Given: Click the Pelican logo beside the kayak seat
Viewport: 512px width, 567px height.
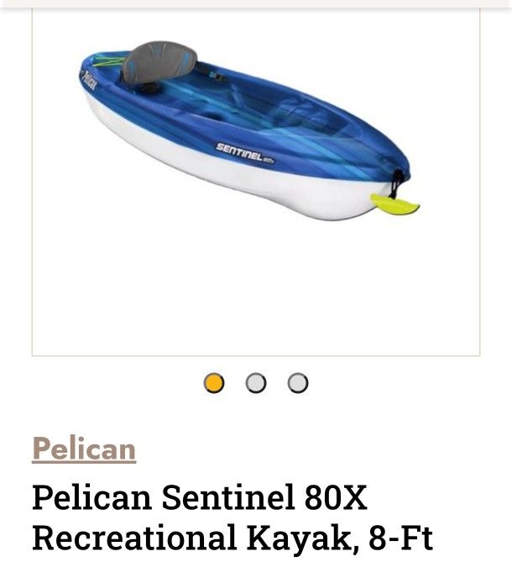Looking at the screenshot, I should 90,81.
